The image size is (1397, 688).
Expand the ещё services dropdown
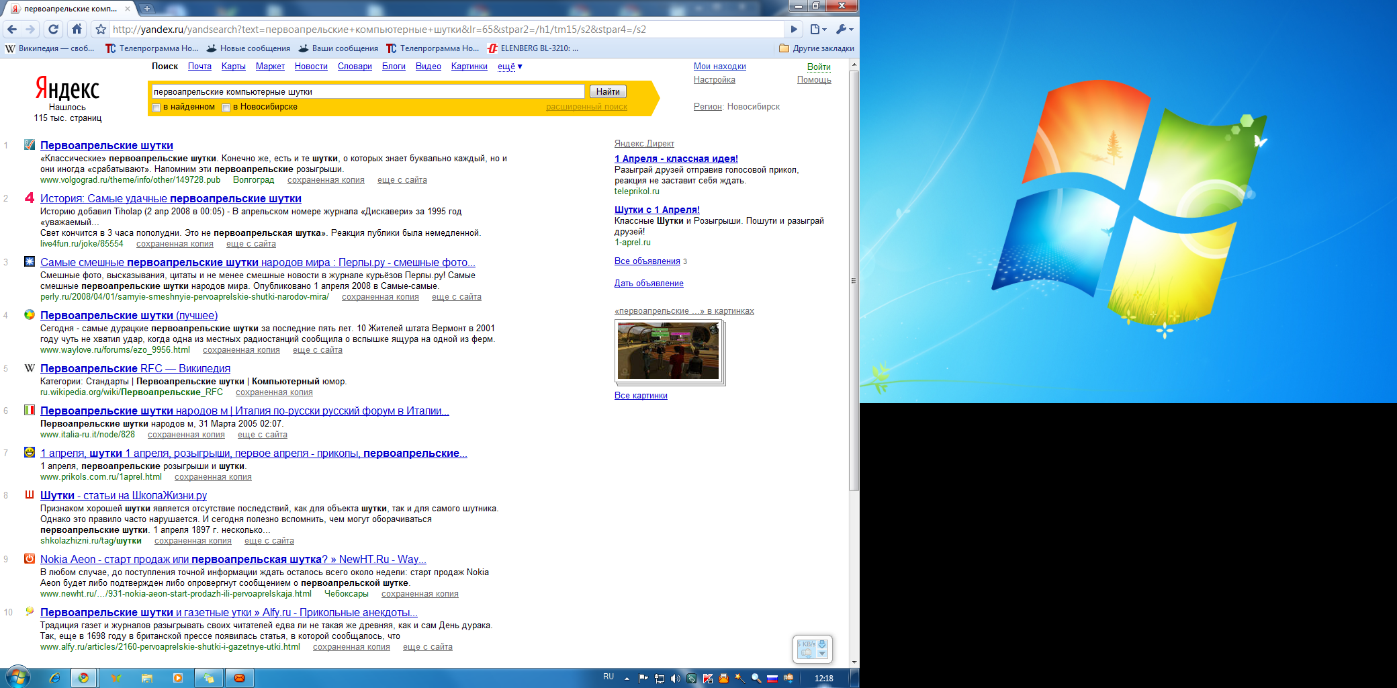510,67
